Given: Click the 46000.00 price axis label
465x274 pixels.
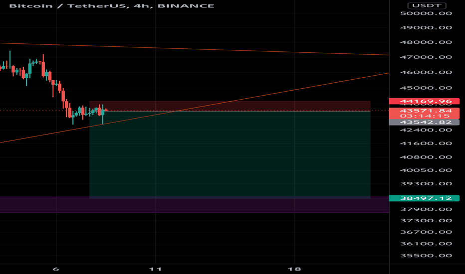Looking at the screenshot, I should [426, 72].
